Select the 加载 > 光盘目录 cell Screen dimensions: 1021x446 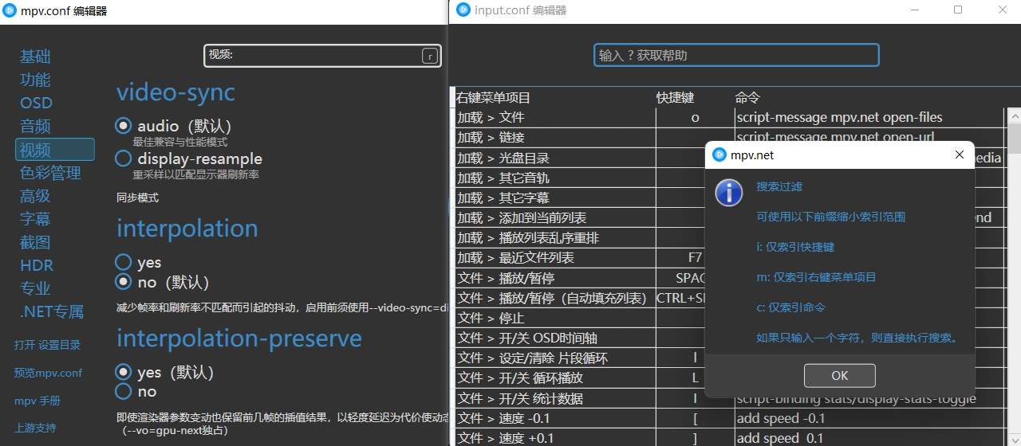click(x=555, y=158)
